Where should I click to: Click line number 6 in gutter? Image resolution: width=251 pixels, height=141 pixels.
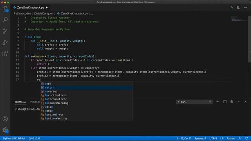[x=18, y=37]
